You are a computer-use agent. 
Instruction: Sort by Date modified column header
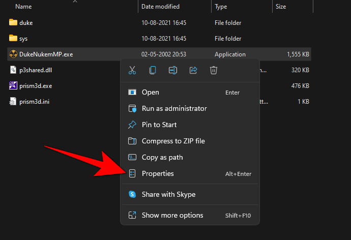point(160,7)
